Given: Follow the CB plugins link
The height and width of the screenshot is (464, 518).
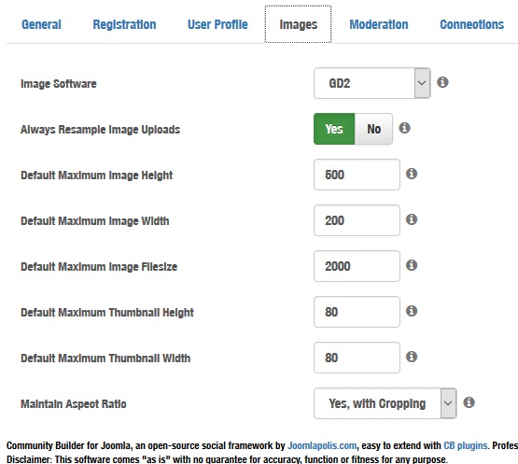Looking at the screenshot, I should pos(465,445).
